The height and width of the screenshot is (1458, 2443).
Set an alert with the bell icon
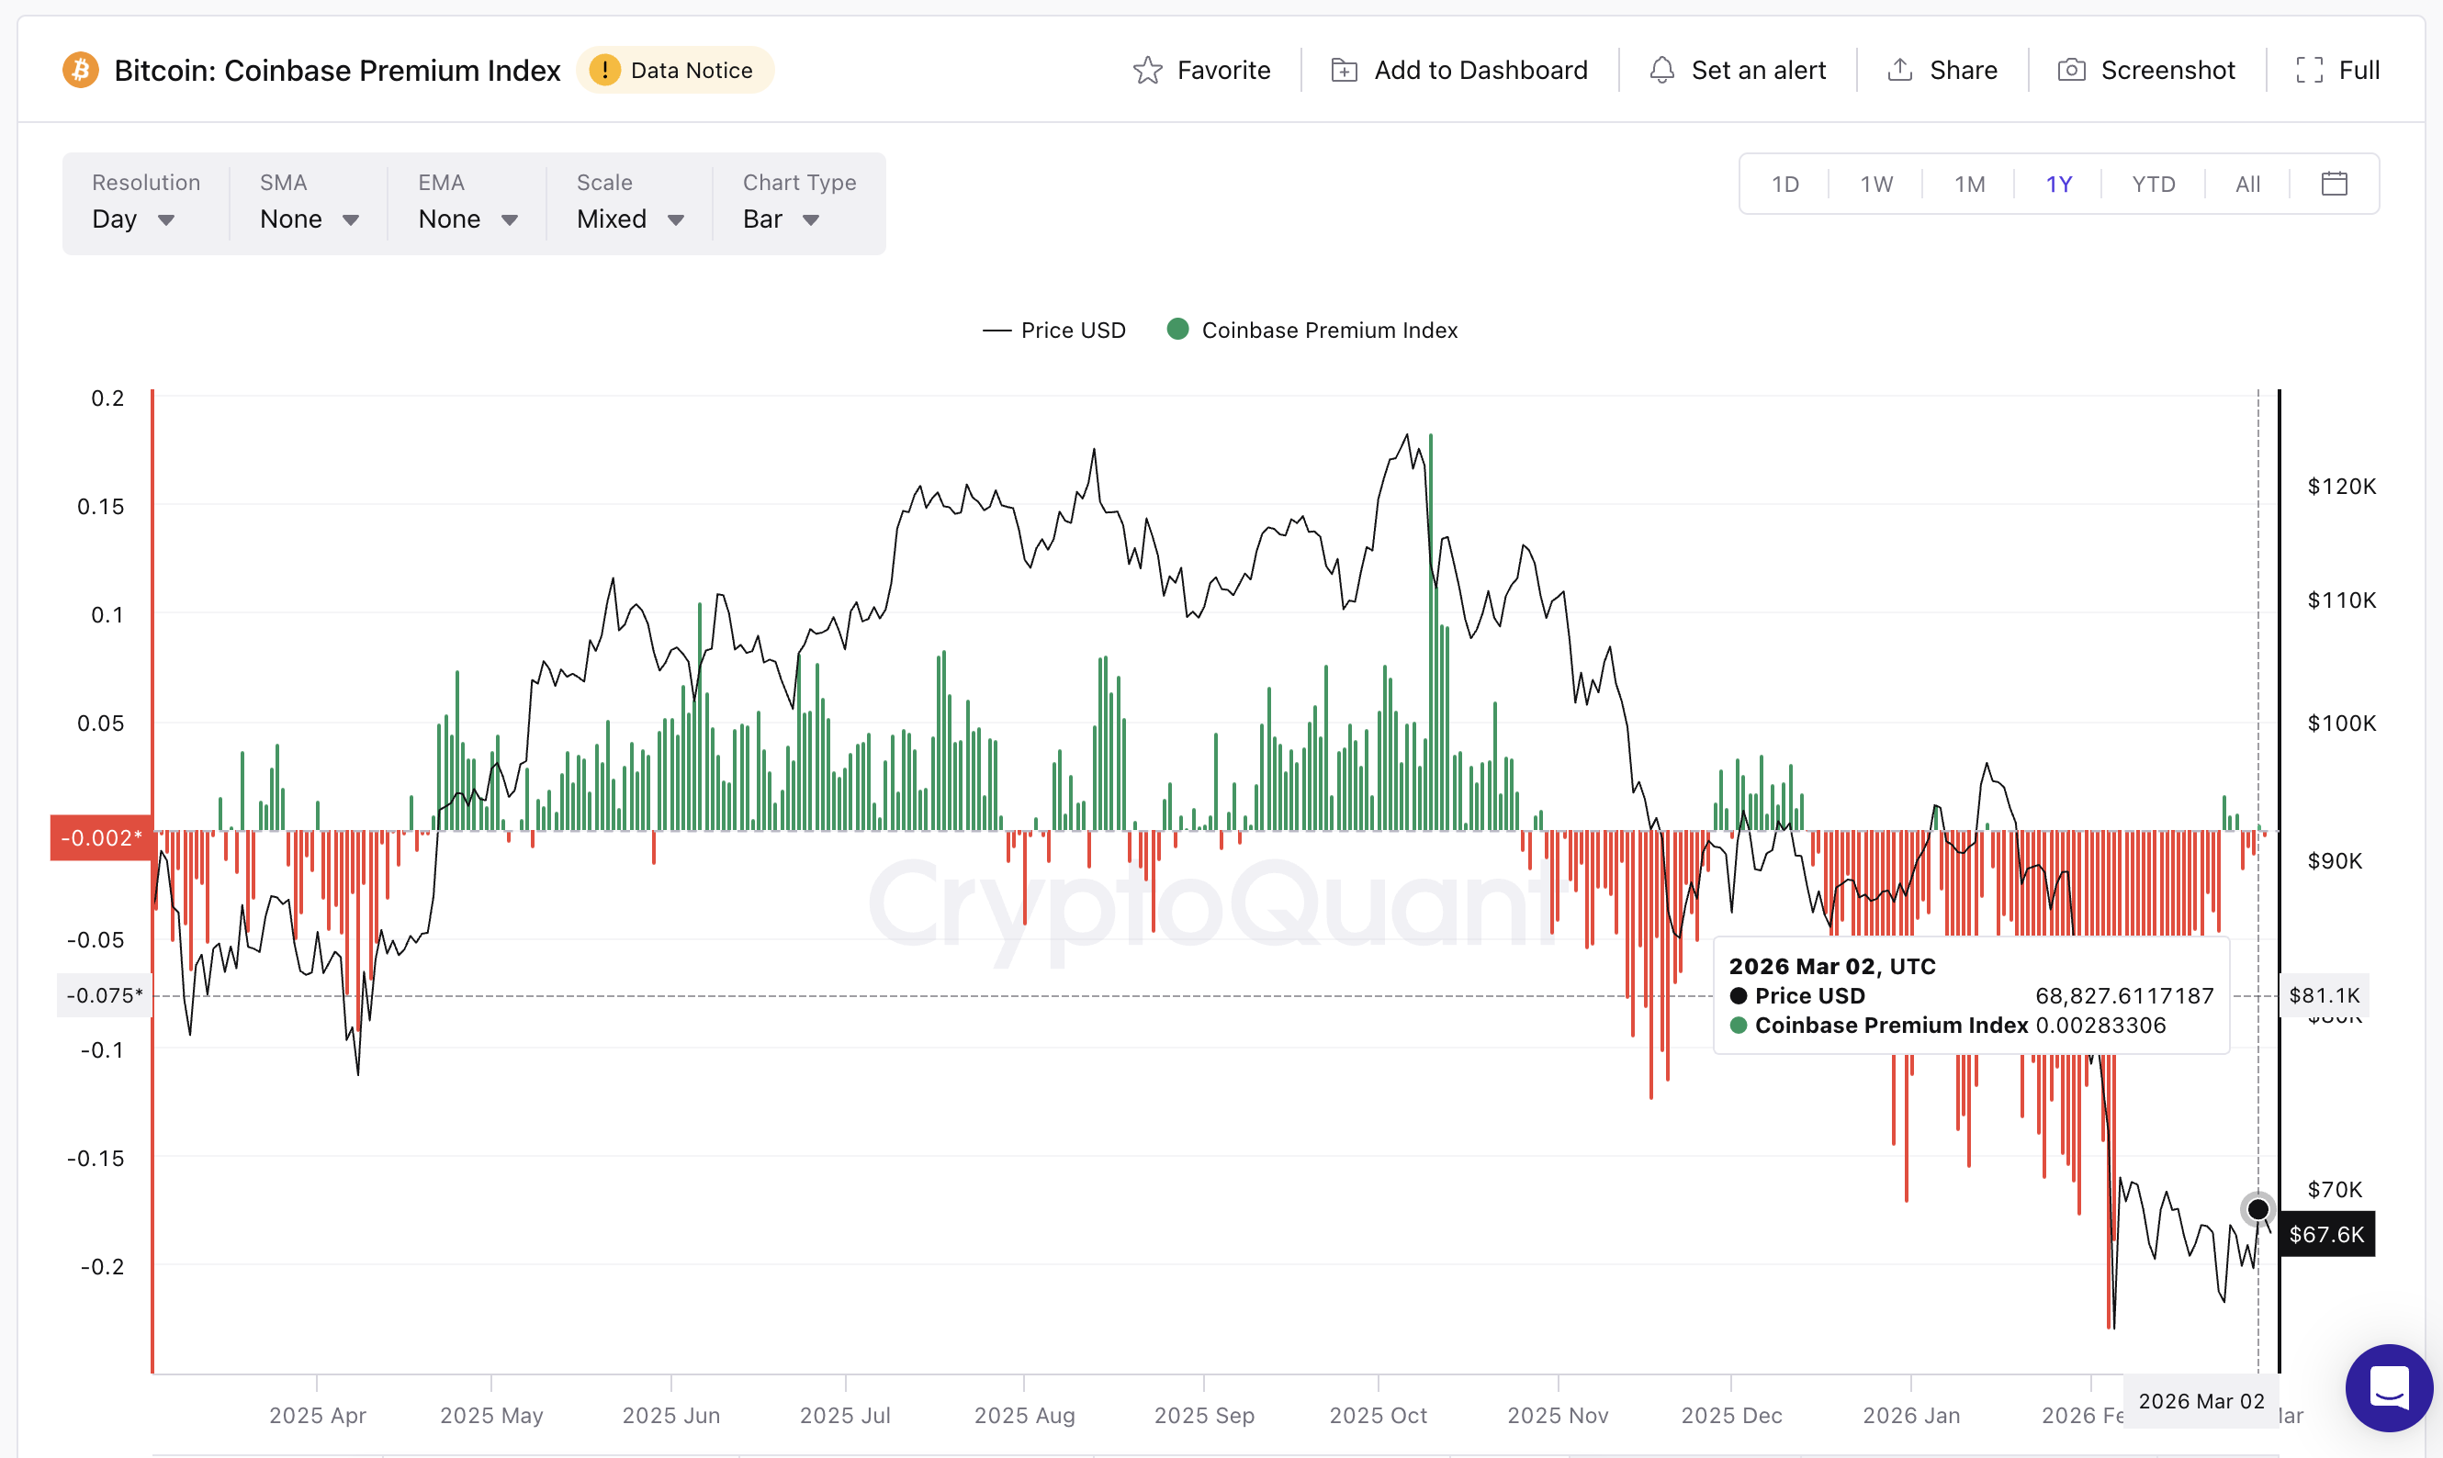[1736, 70]
